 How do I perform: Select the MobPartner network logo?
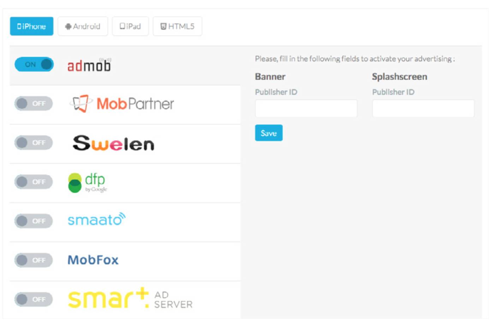[x=122, y=104]
